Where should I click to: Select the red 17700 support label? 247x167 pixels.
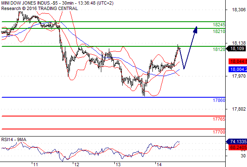[x=219, y=132]
